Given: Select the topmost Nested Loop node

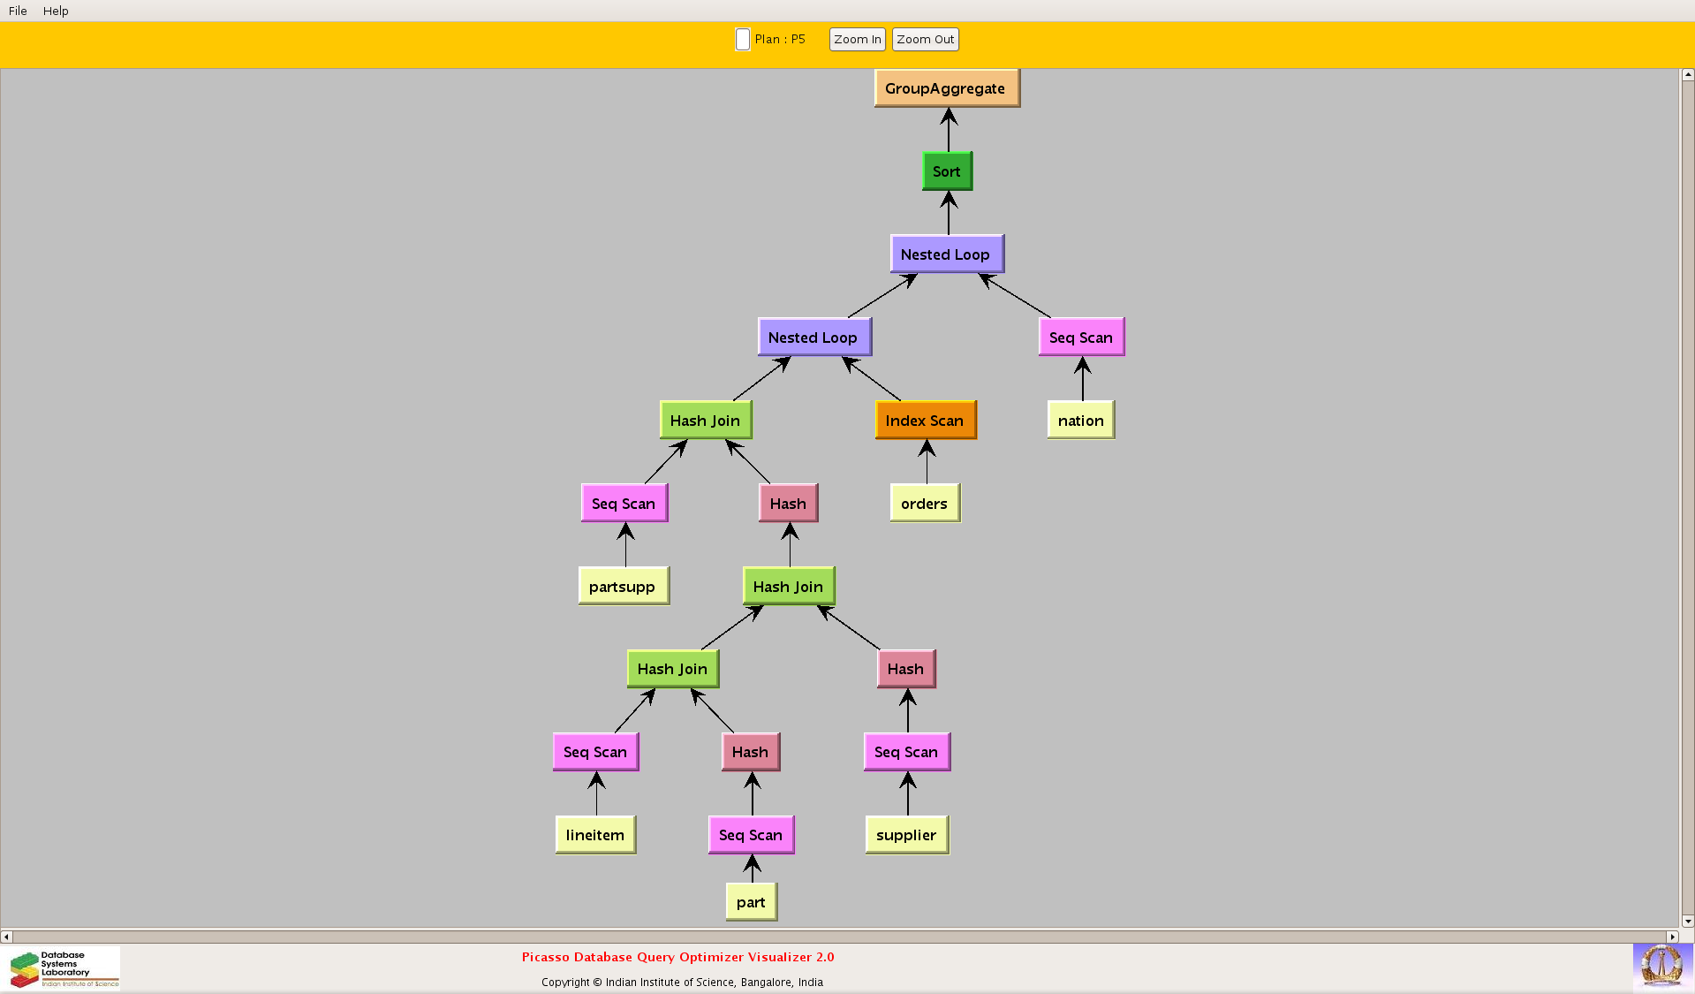Looking at the screenshot, I should 946,254.
